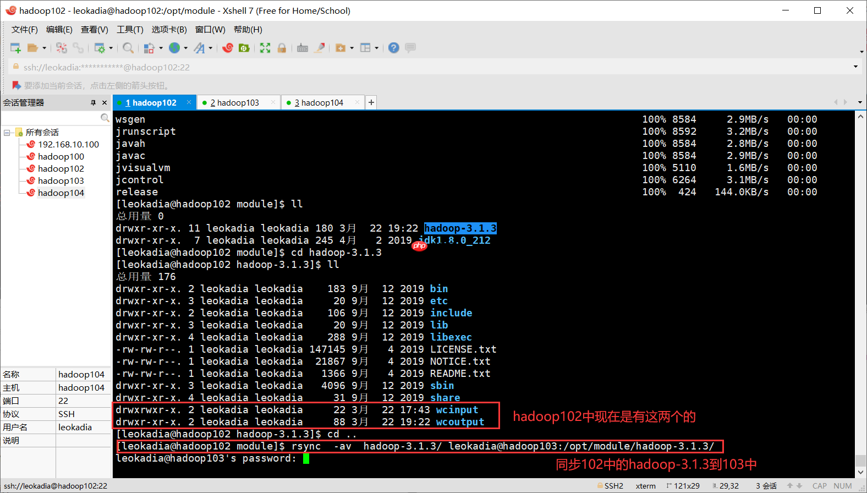
Task: Open the 工具(T) menu
Action: pos(130,30)
